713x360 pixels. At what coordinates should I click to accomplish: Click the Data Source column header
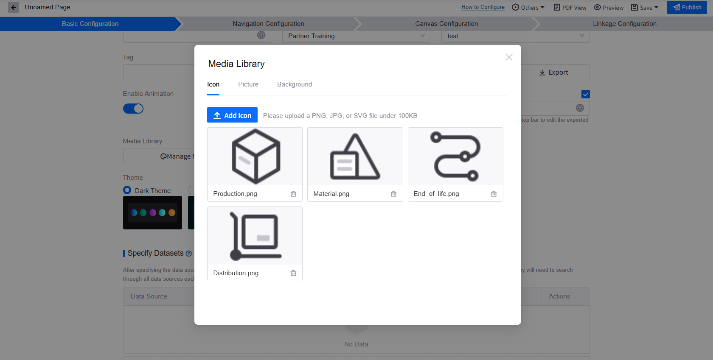149,296
